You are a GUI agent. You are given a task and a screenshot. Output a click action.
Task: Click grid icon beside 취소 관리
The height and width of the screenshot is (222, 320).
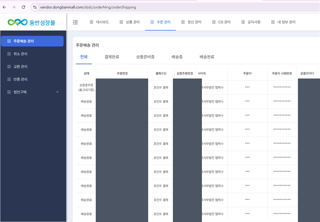point(9,54)
